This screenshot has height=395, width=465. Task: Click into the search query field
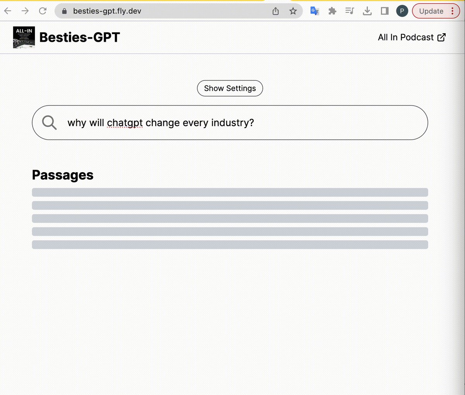pyautogui.click(x=230, y=123)
